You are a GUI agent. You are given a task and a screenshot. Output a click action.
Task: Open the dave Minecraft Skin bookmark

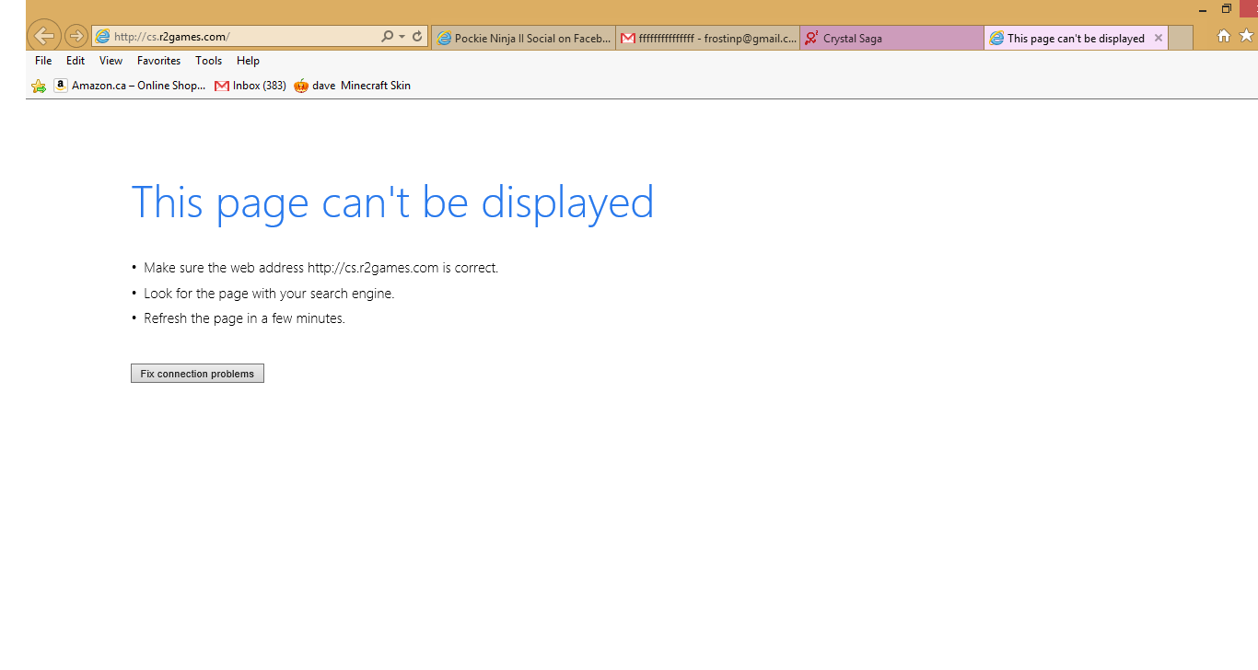tap(353, 86)
